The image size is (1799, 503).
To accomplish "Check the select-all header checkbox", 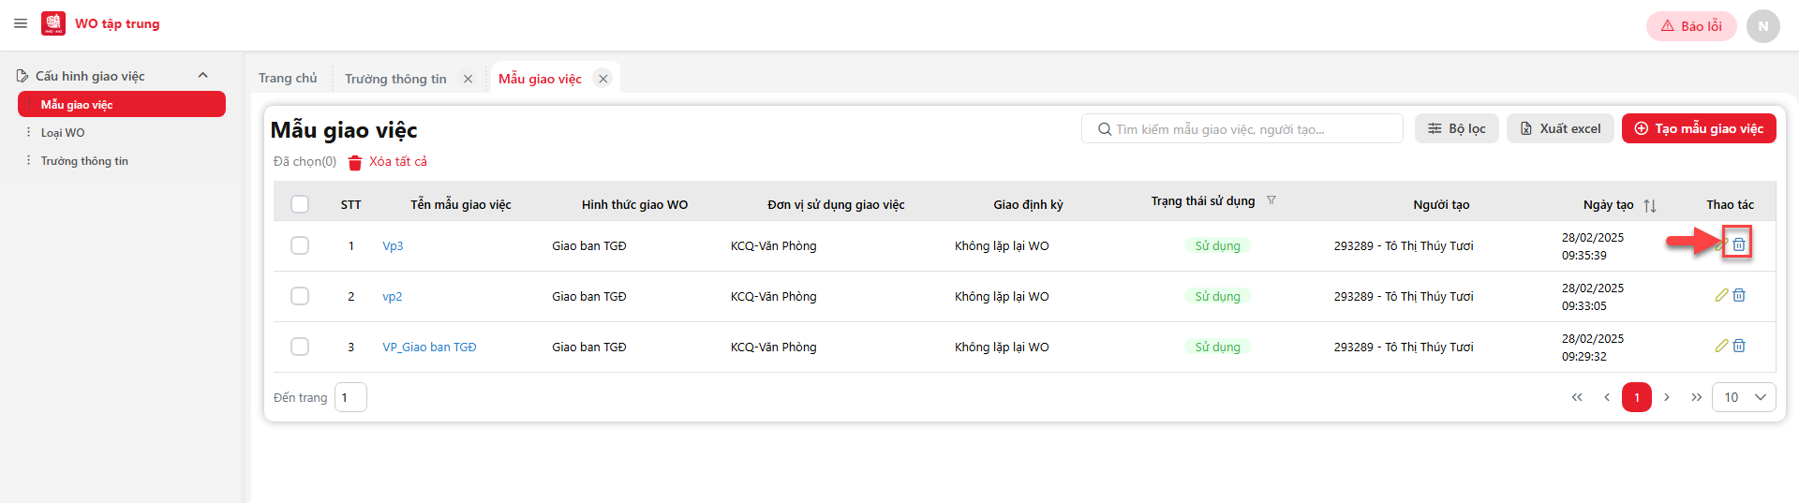I will [300, 204].
